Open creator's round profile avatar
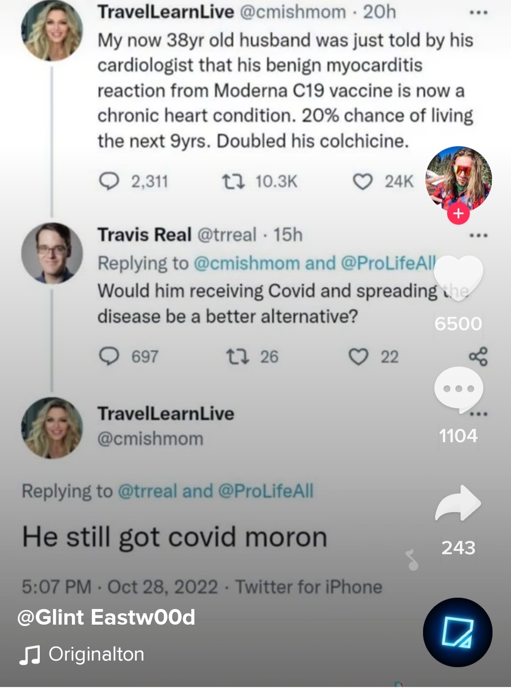The image size is (511, 688). pyautogui.click(x=458, y=179)
